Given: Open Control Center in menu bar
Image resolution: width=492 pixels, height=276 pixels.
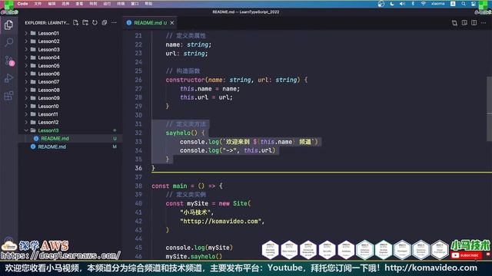Looking at the screenshot, I should click(474, 4).
